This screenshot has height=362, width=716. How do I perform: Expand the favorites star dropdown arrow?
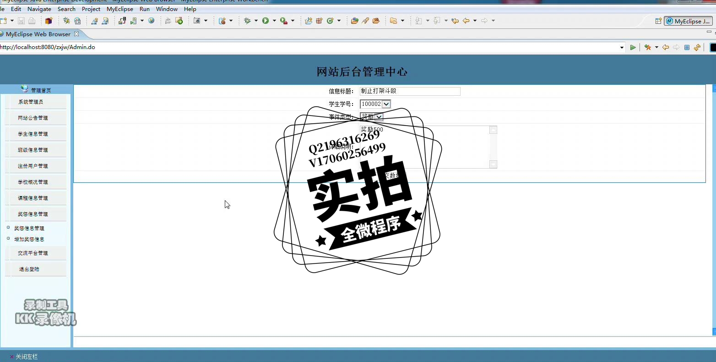click(656, 47)
